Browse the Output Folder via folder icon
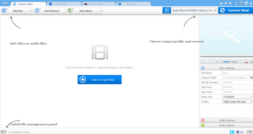This screenshot has width=253, height=134. [x=251, y=77]
